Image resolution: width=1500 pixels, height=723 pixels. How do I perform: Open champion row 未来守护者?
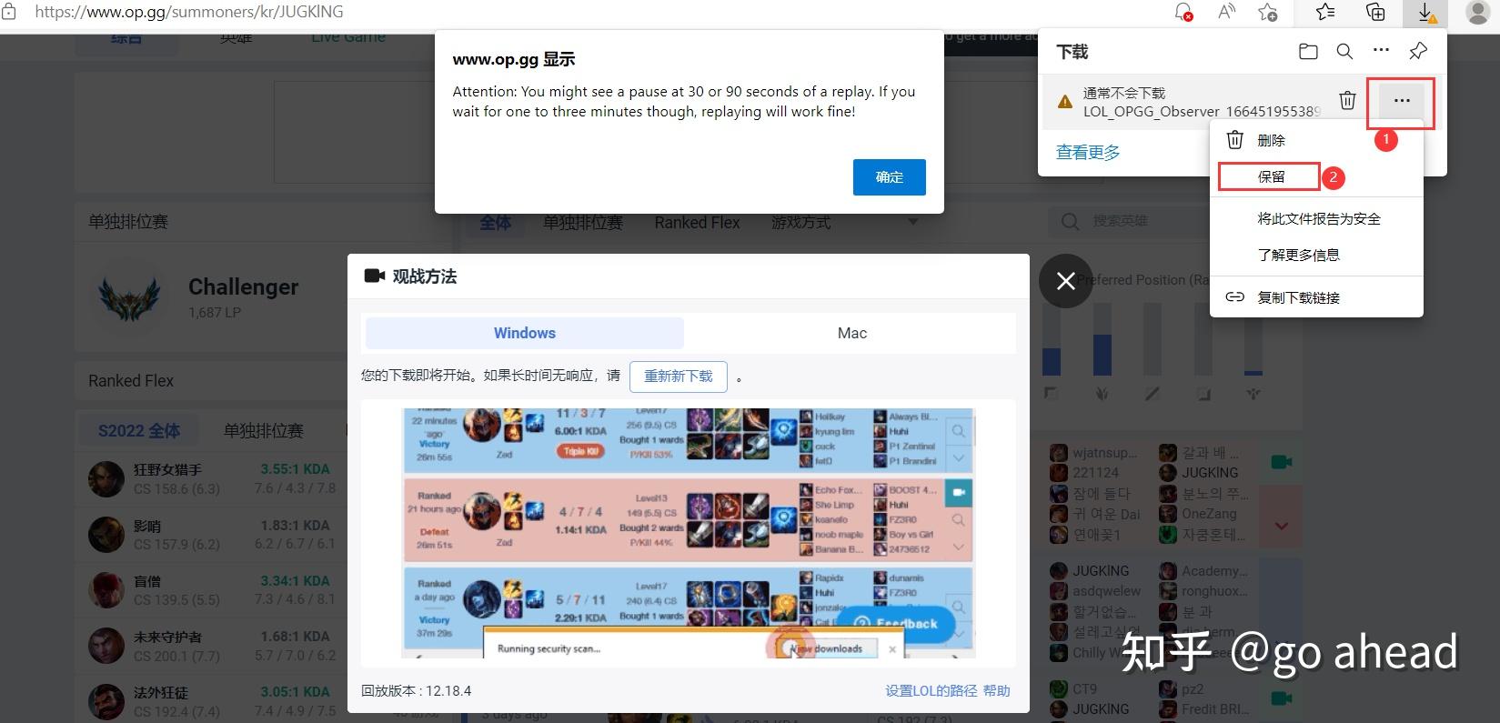tap(211, 646)
